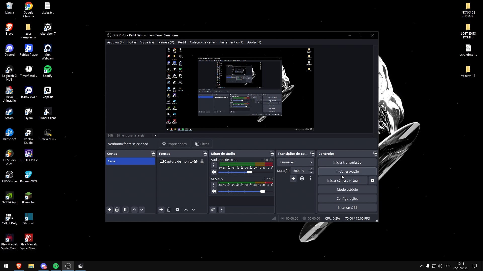Open advanced audio properties gears icon
The width and height of the screenshot is (483, 271).
click(213, 210)
